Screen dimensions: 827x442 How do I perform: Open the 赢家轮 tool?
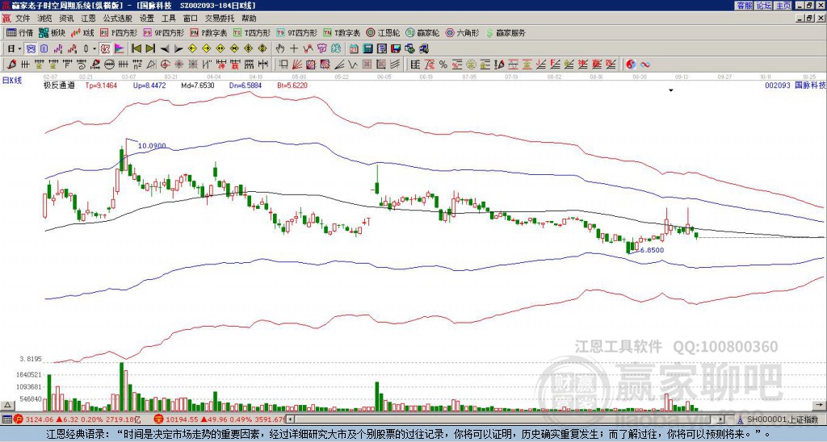click(x=423, y=32)
